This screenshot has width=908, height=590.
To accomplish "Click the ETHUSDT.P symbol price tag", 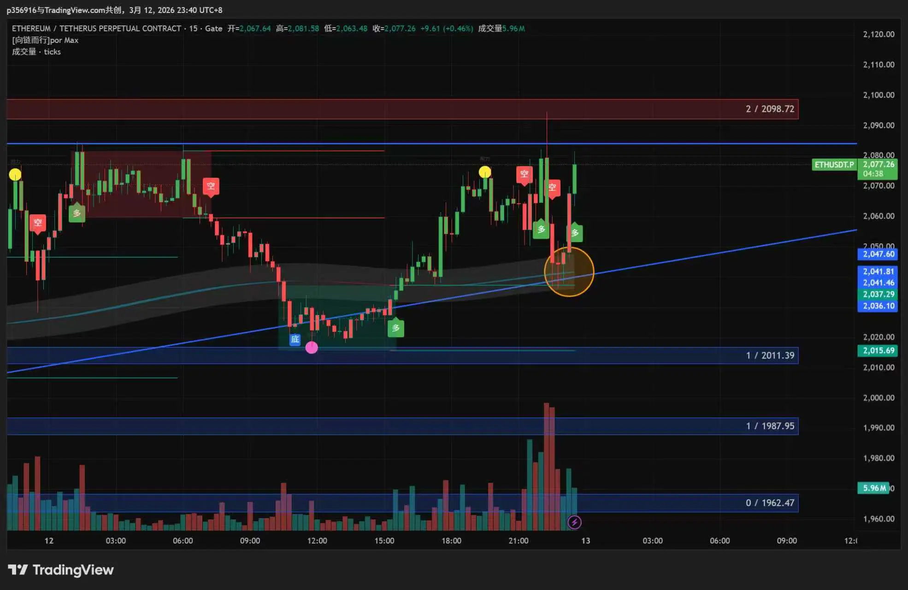I will [x=834, y=165].
